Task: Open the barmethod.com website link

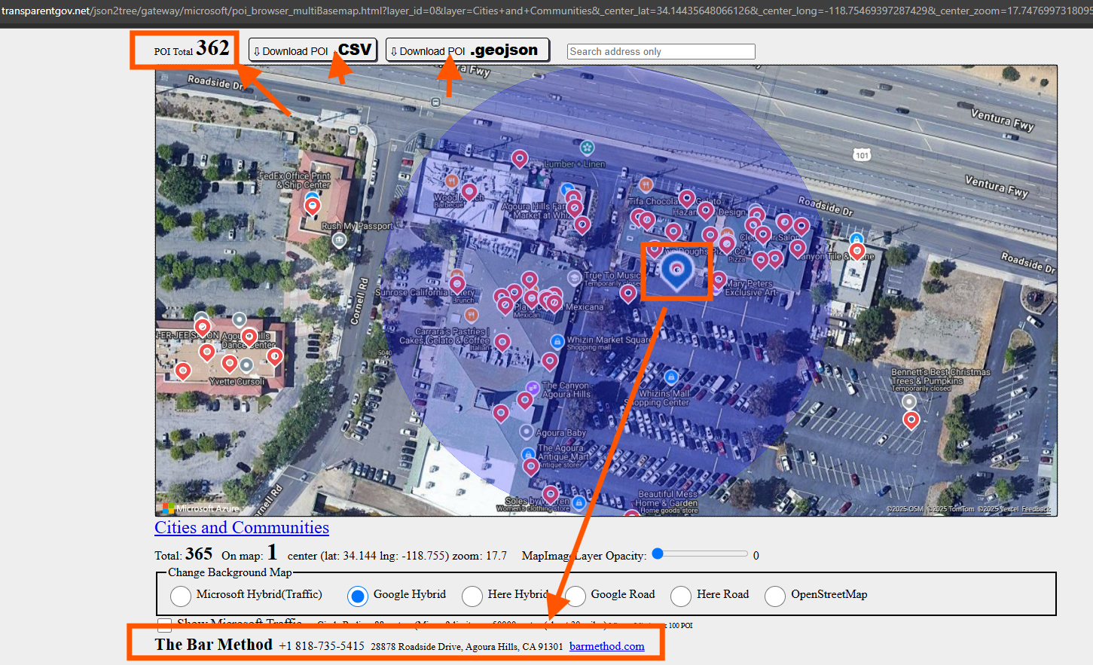Action: click(x=607, y=646)
